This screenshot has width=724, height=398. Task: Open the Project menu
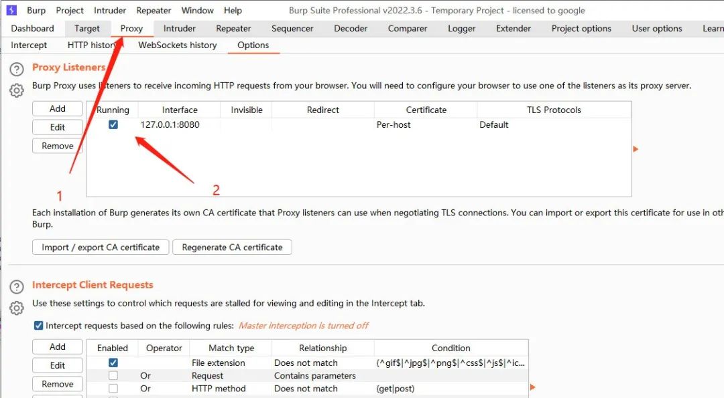[x=70, y=10]
